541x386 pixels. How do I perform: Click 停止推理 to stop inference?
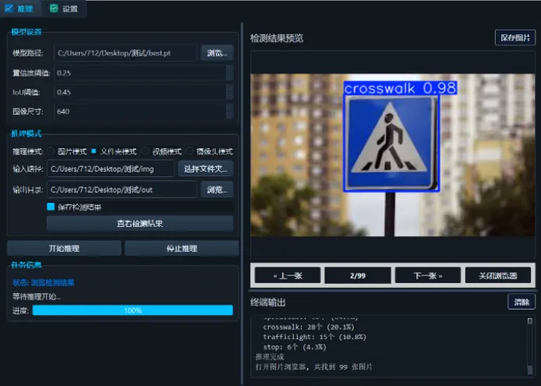point(182,248)
